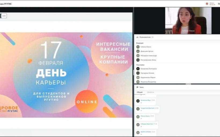This screenshot has height=137, width=220.
Task: Select the Митрофанова user name
Action: pyautogui.click(x=148, y=60)
